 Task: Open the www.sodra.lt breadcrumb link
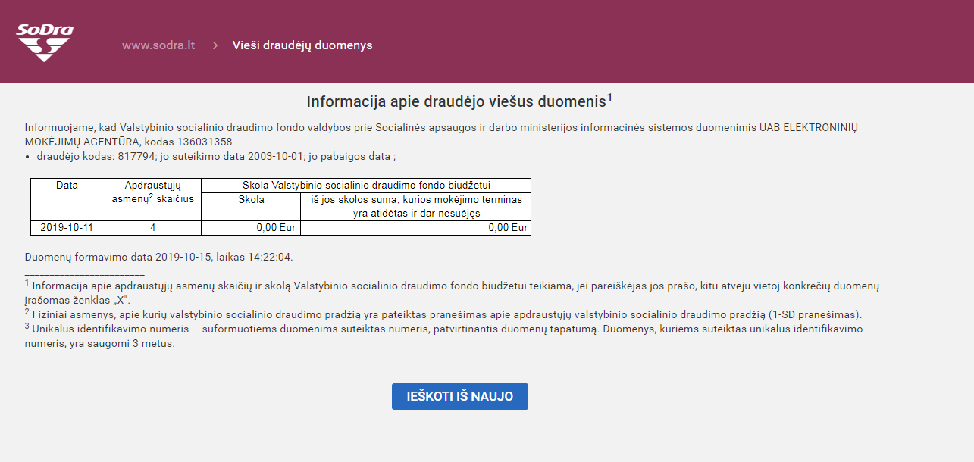point(158,45)
